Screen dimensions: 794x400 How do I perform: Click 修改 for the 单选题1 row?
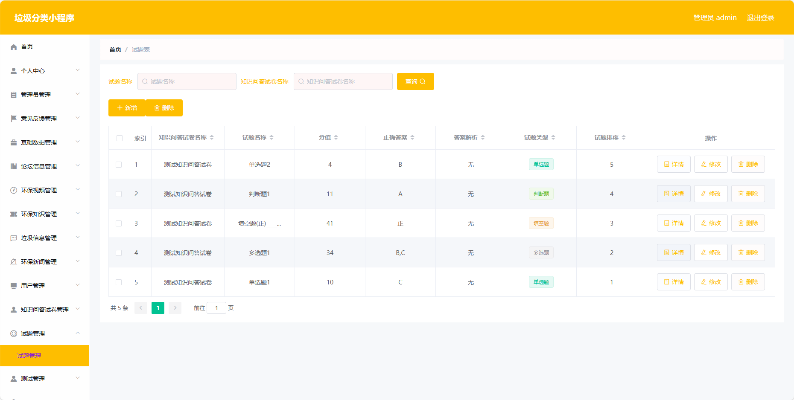(x=711, y=282)
